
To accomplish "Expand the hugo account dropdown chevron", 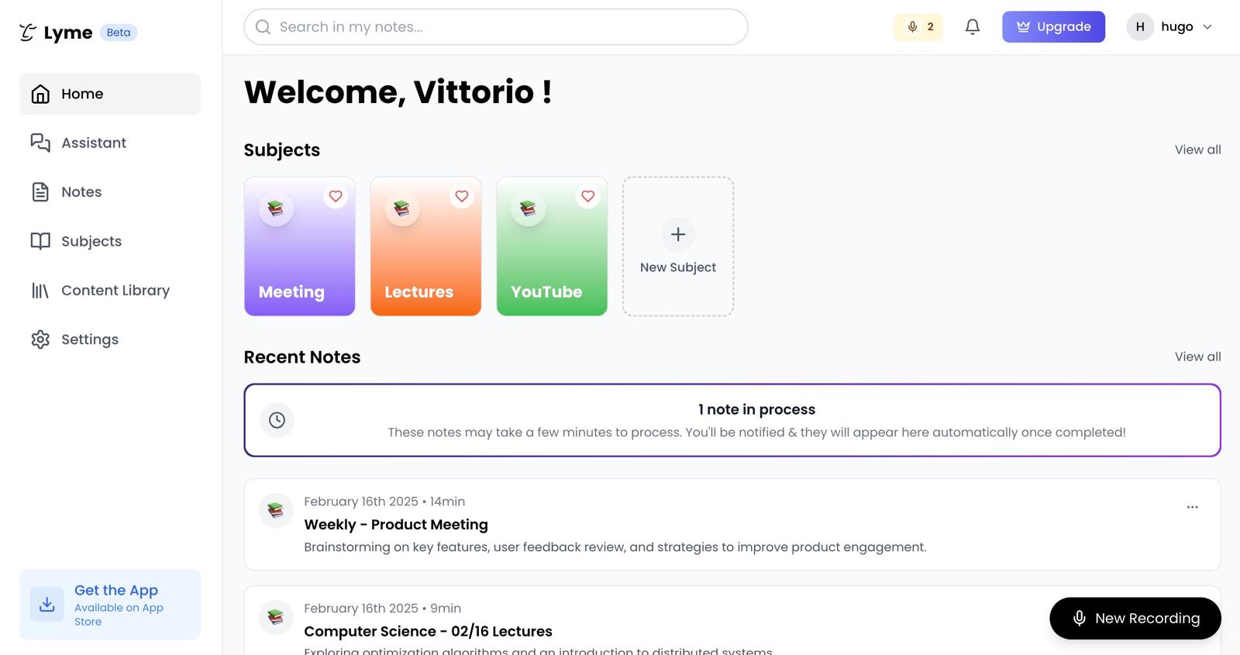I will 1207,27.
